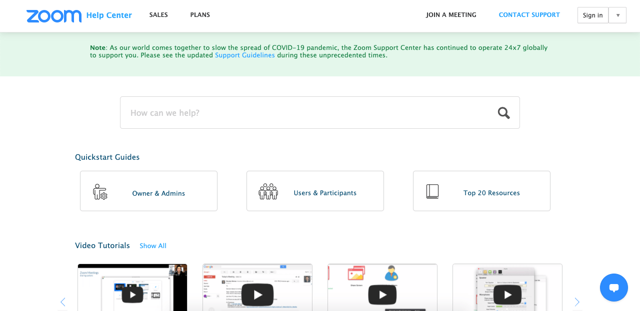Follow the Support Guidelines link

(245, 55)
